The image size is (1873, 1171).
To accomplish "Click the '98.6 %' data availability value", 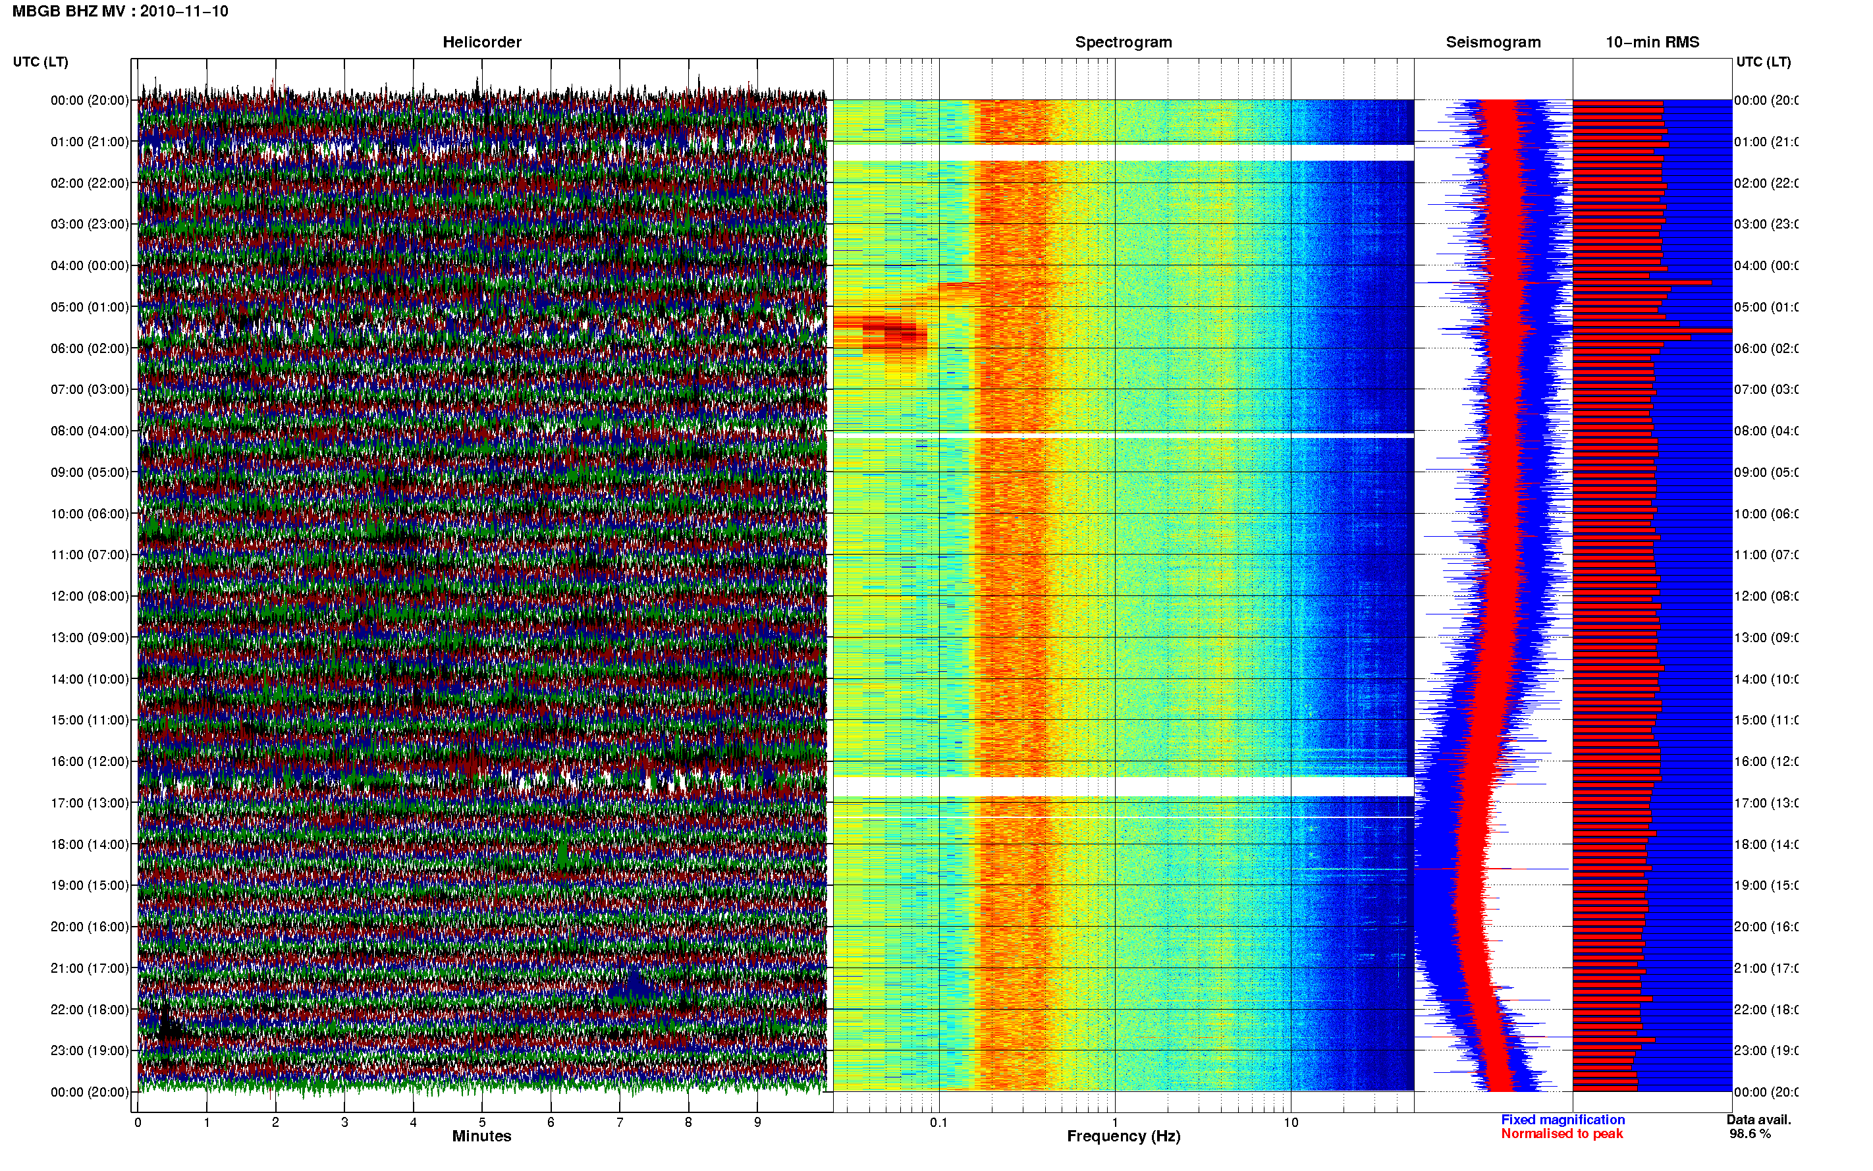I will pos(1750,1134).
